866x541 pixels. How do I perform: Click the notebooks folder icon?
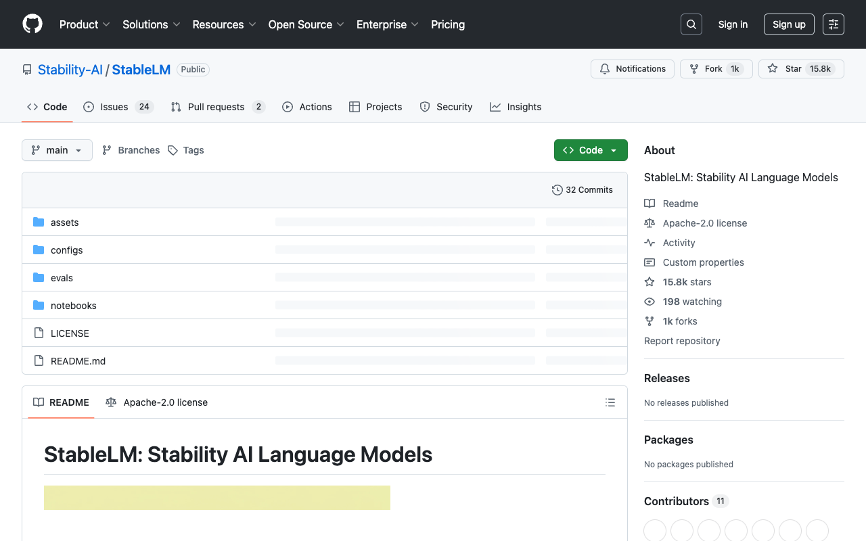tap(39, 306)
